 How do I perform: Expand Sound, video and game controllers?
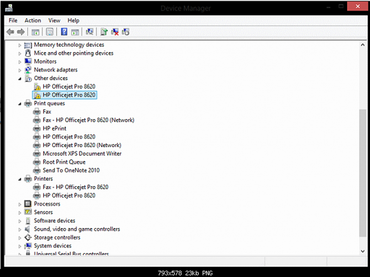(x=20, y=229)
